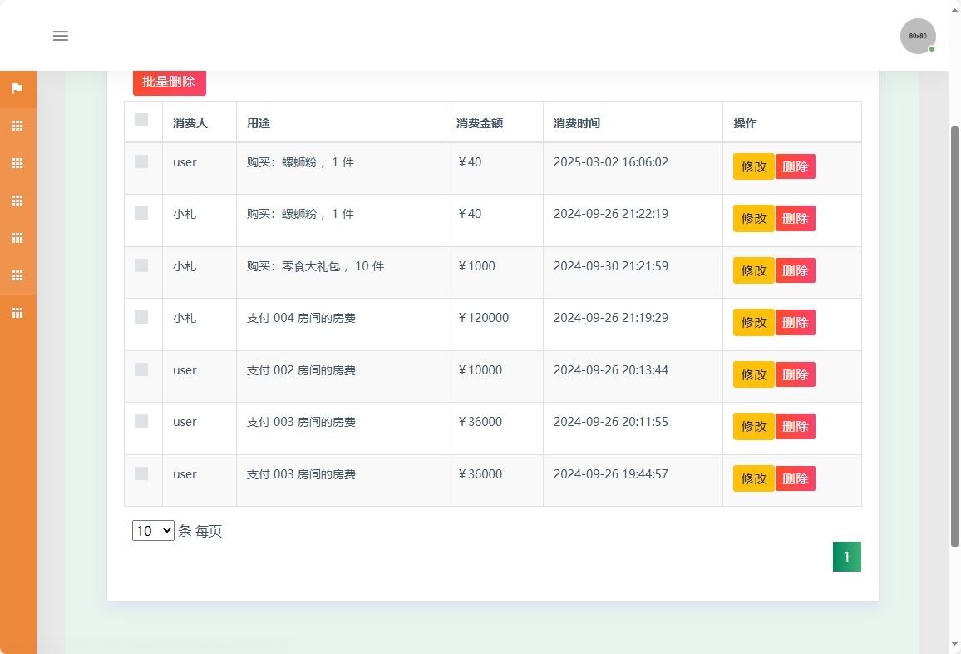Click the time 2024-09-26 20:13:44
The height and width of the screenshot is (654, 961).
click(x=610, y=370)
